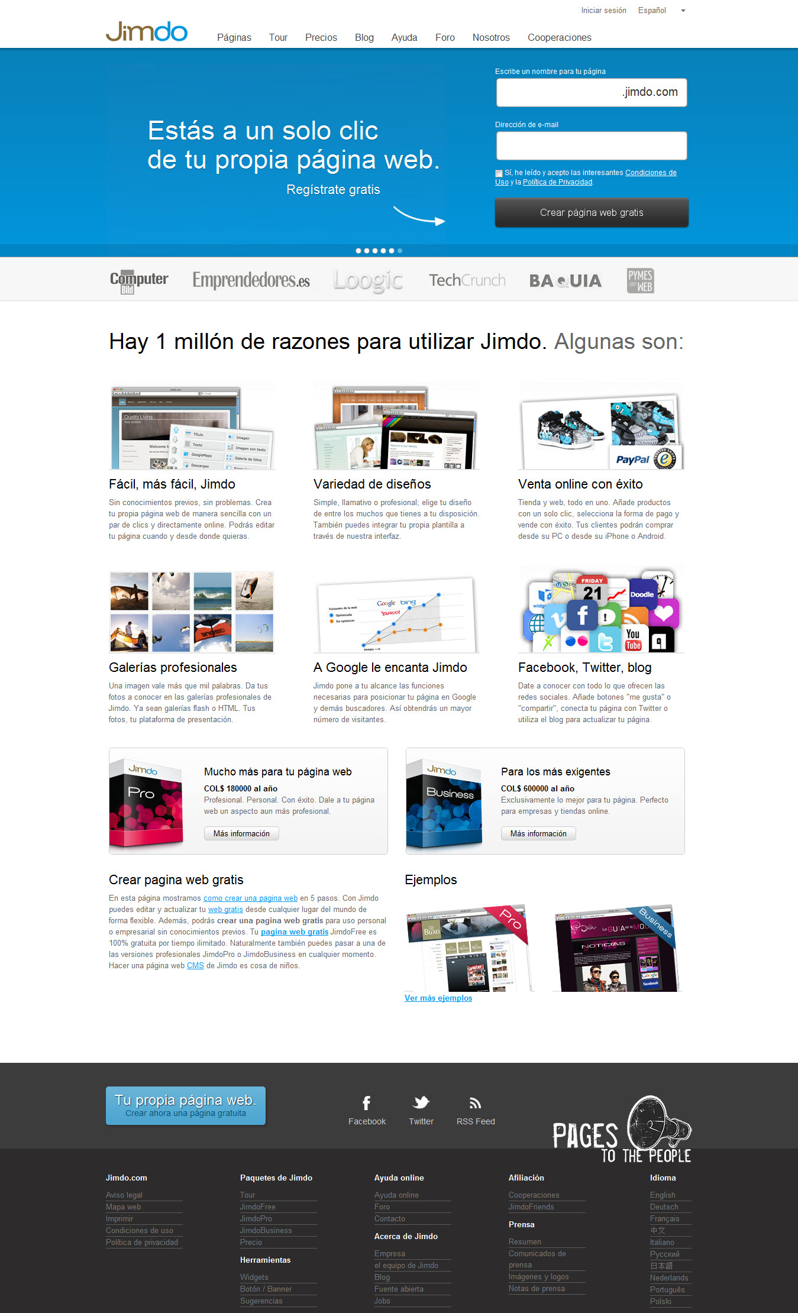Open the CMS link in the paragraph
Viewport: 798px width, 1313px height.
pyautogui.click(x=195, y=965)
